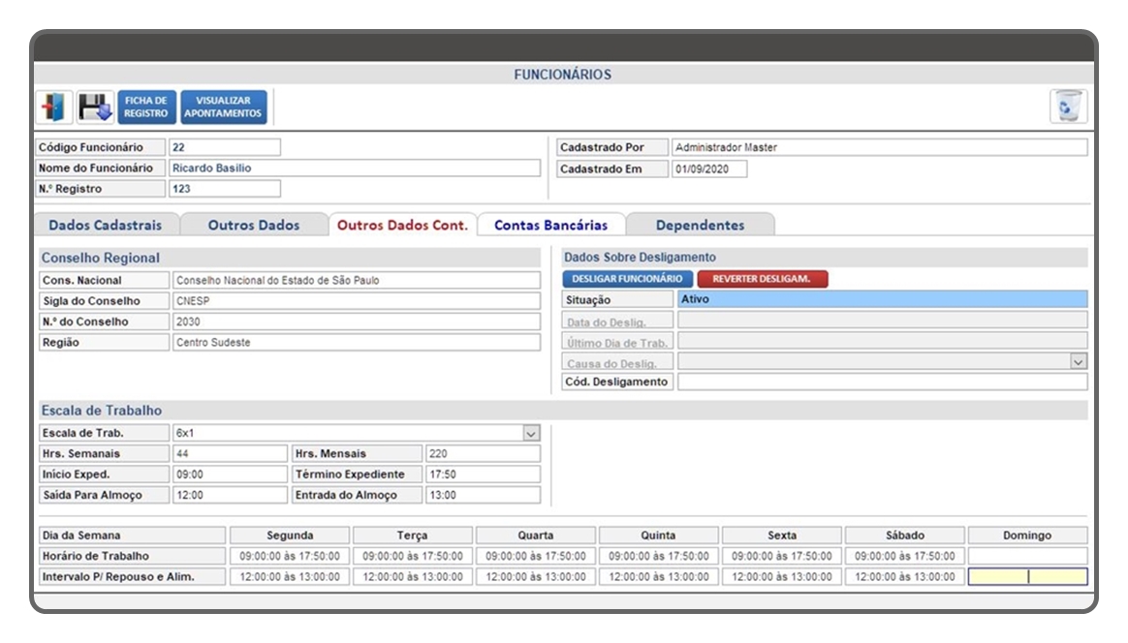Edit the Nome do Funcionário field
Screen dimensions: 1128x643
coord(355,168)
